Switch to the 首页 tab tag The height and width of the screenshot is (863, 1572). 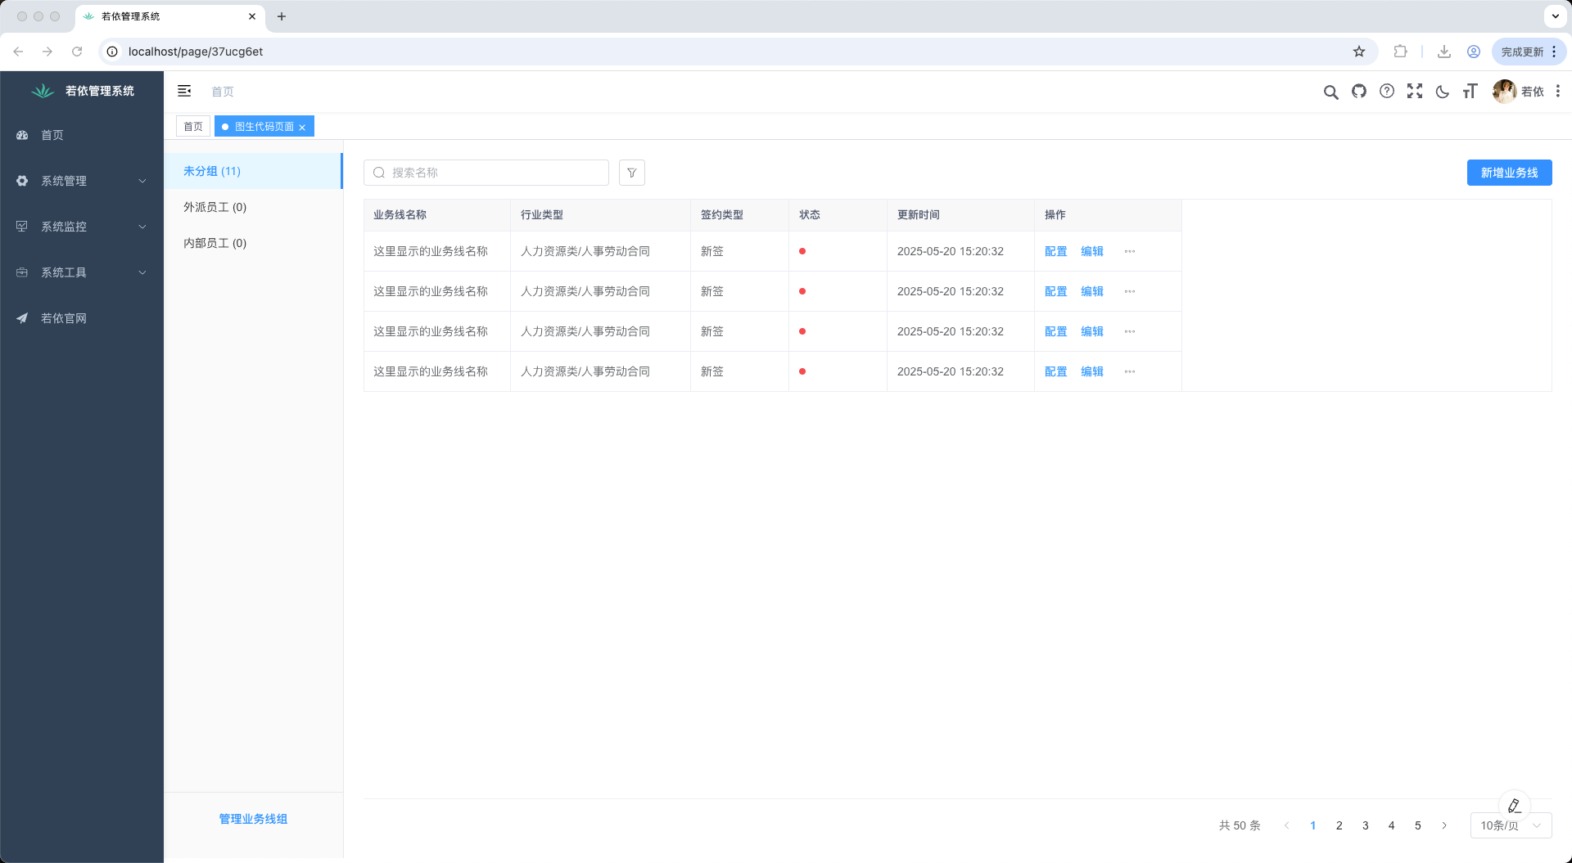(193, 126)
